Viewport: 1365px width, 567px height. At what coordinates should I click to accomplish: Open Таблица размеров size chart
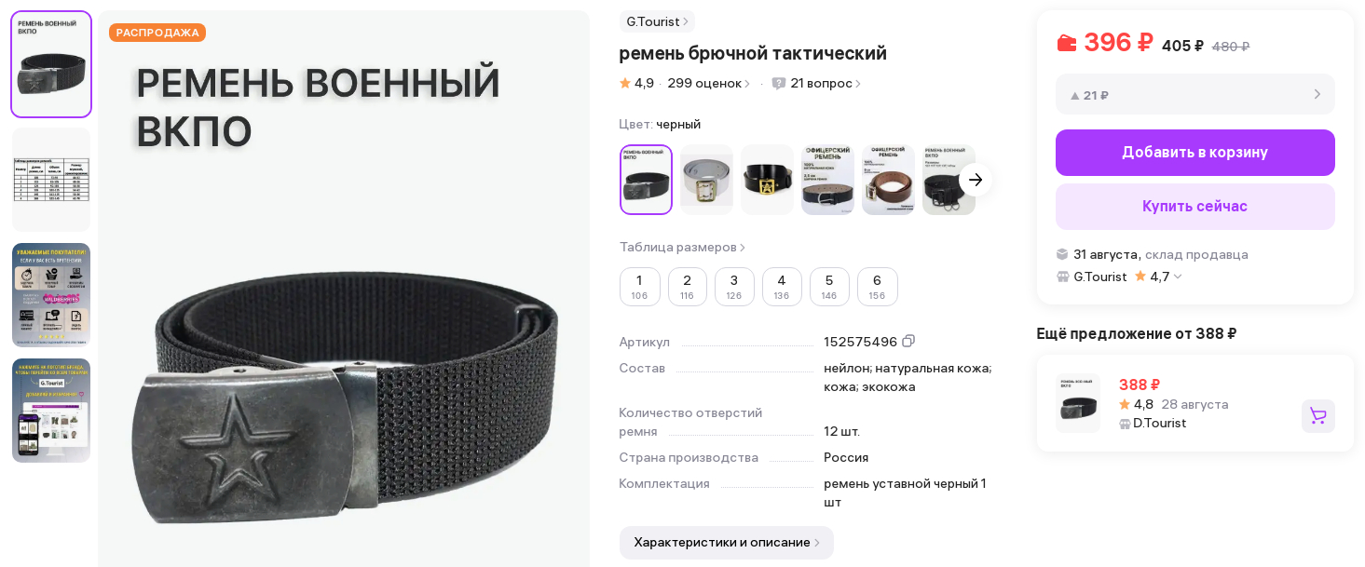coord(682,247)
